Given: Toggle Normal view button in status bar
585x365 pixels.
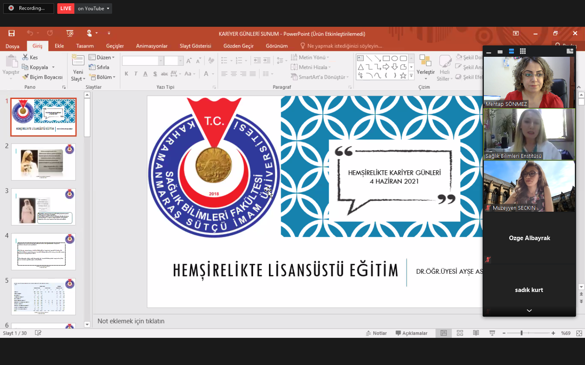Looking at the screenshot, I should point(444,333).
